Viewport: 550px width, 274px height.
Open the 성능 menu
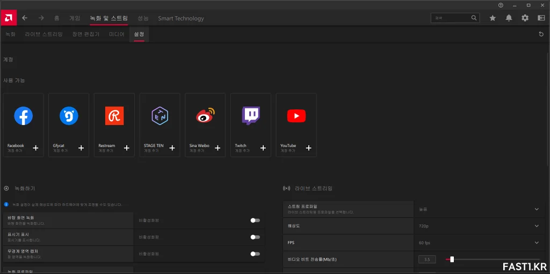coord(143,18)
